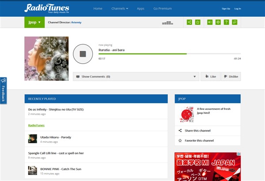Expand the Show Comments bar
This screenshot has height=181, width=265.
click(136, 76)
